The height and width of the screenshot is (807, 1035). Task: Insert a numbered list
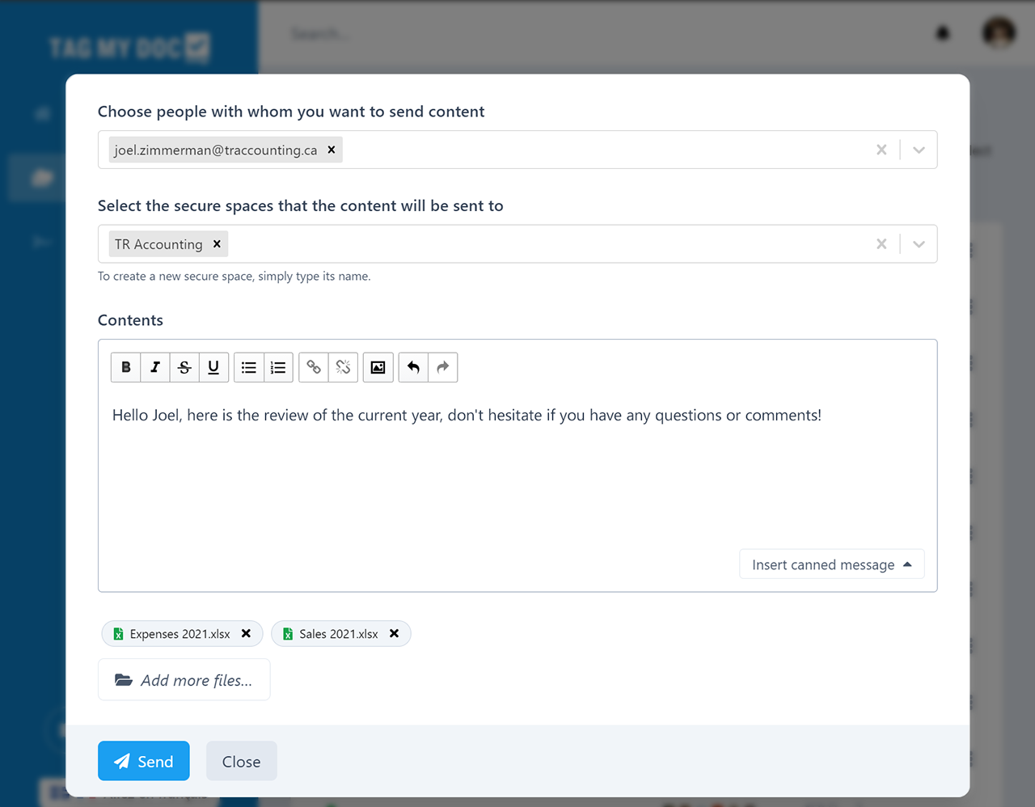[278, 367]
